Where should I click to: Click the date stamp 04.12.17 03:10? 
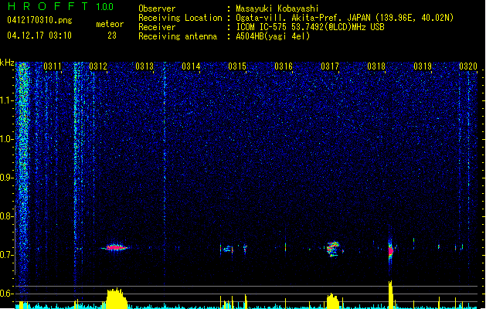39,36
